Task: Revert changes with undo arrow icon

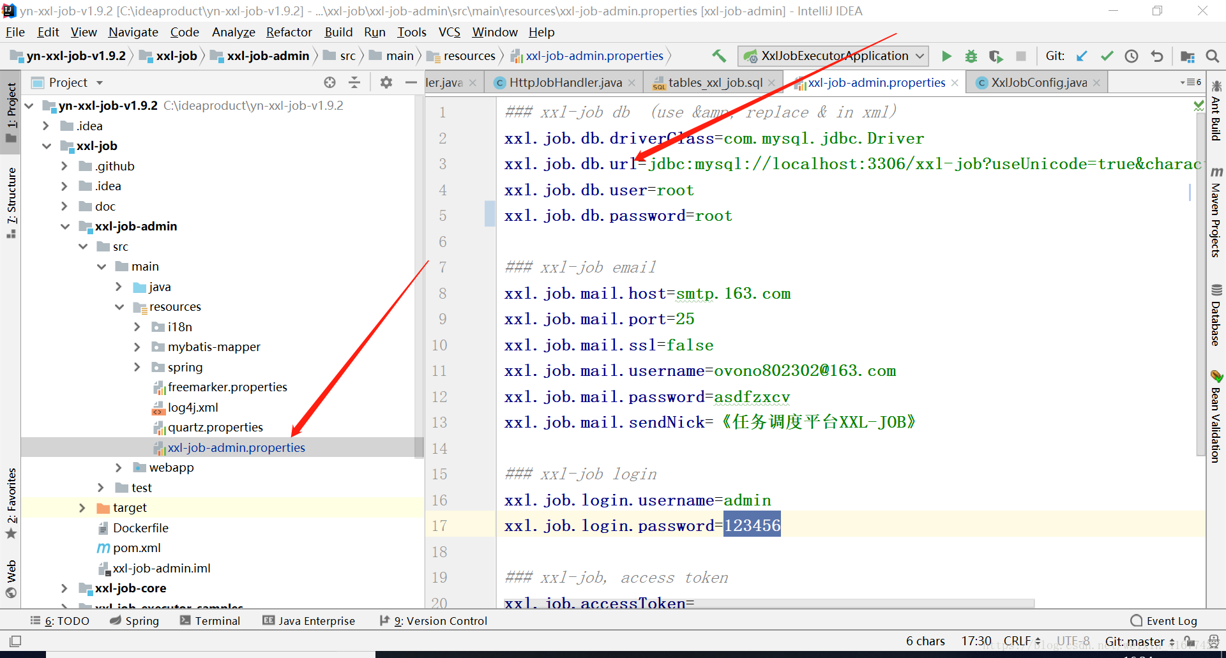Action: click(1156, 56)
